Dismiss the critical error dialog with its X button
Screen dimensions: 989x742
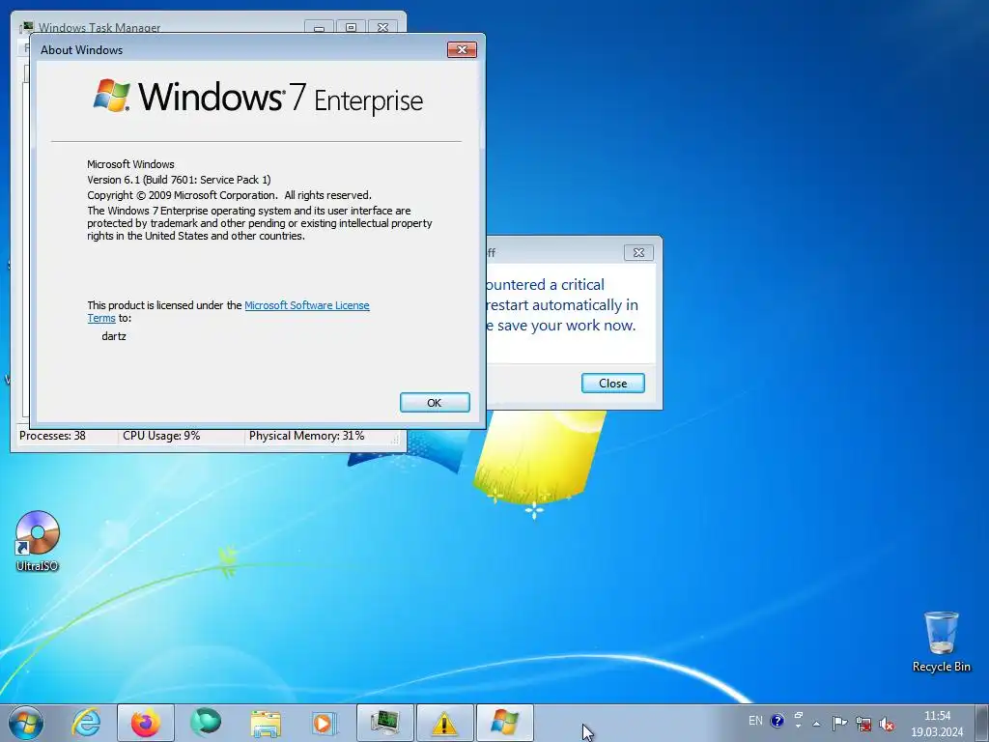coord(638,252)
